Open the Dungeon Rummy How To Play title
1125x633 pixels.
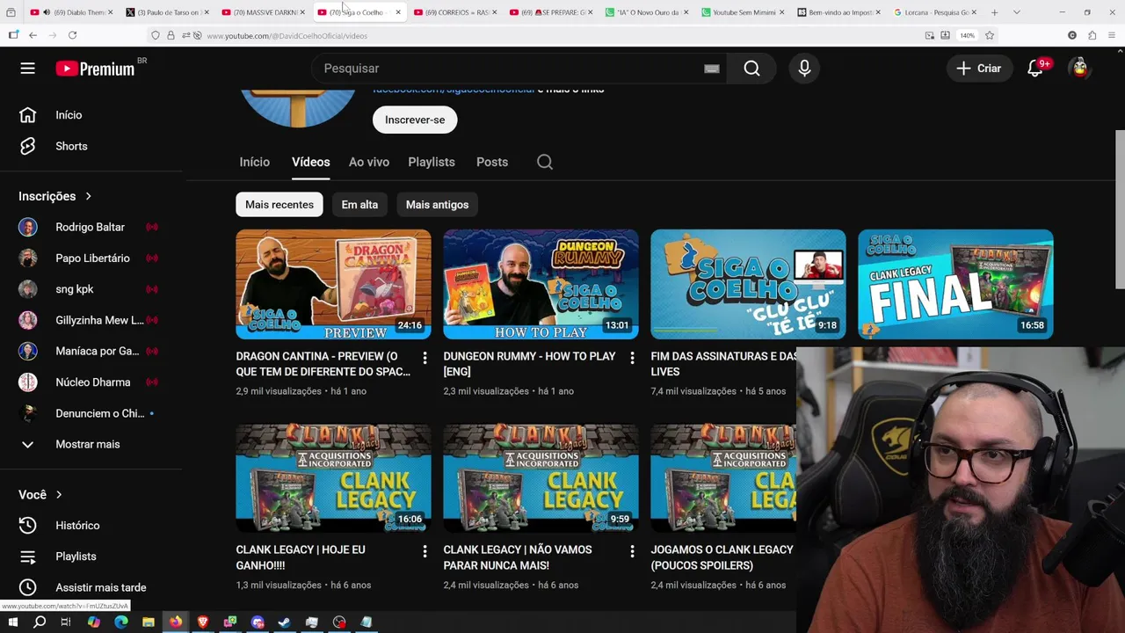tap(529, 364)
